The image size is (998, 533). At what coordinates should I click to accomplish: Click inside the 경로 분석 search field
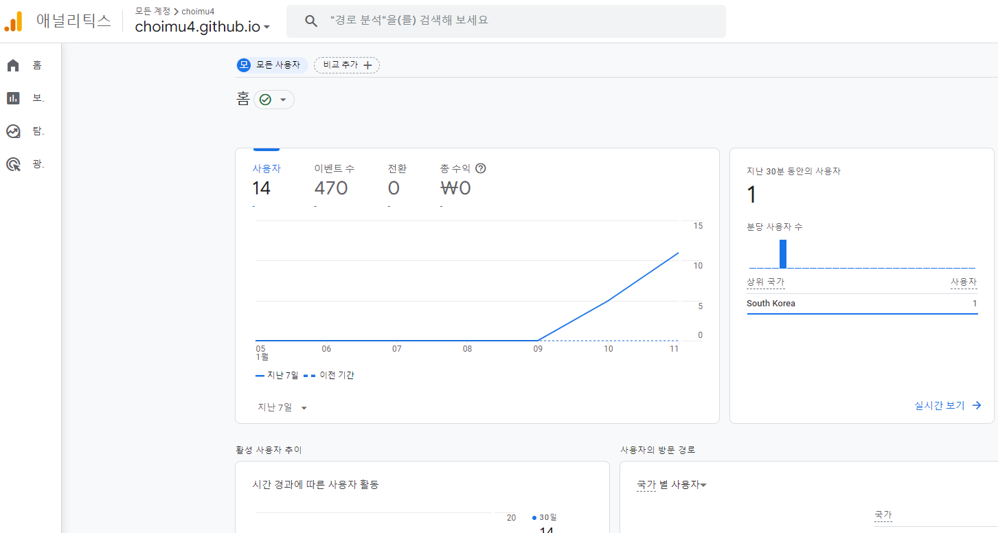coord(481,21)
